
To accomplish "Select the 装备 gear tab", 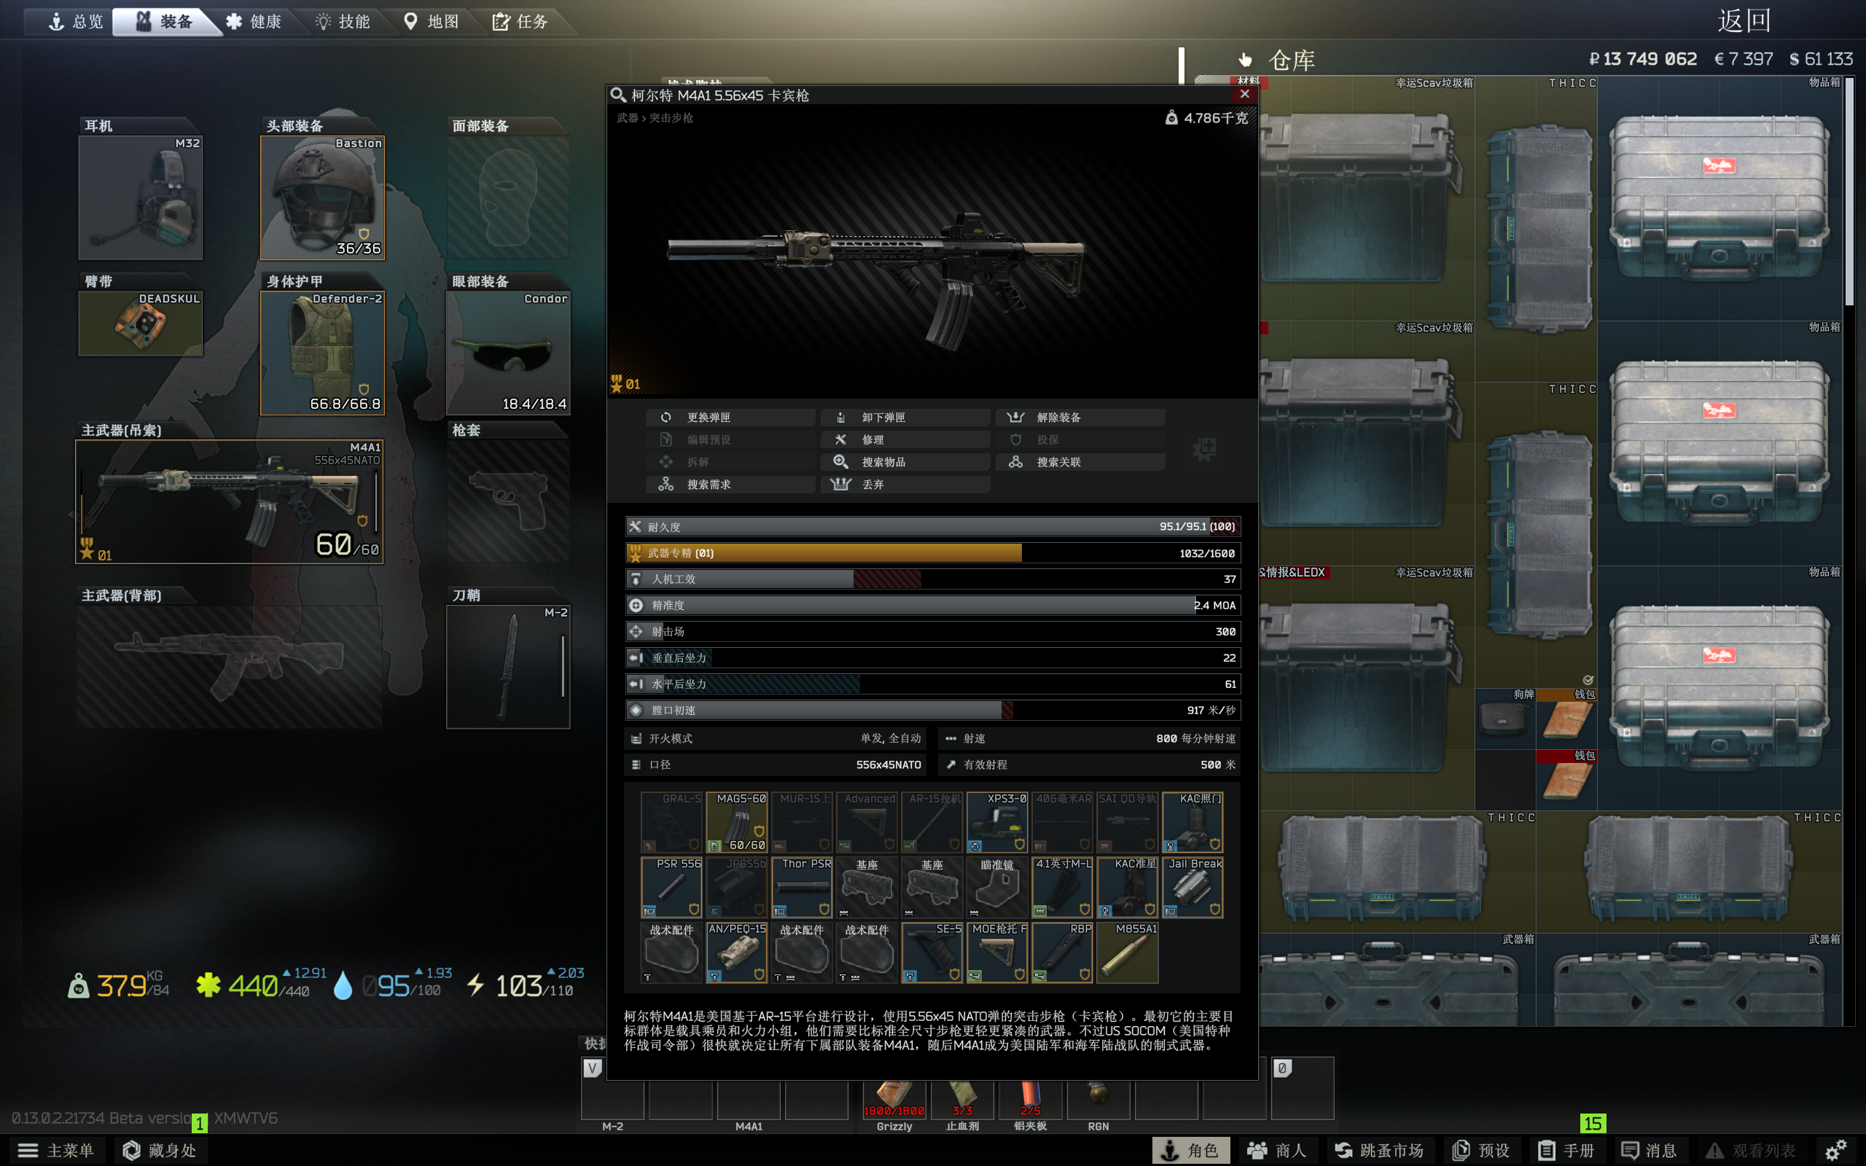I will 164,22.
